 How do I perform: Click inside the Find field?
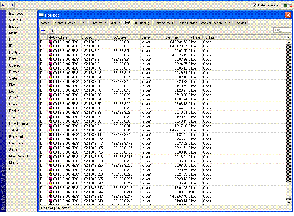click(282, 30)
